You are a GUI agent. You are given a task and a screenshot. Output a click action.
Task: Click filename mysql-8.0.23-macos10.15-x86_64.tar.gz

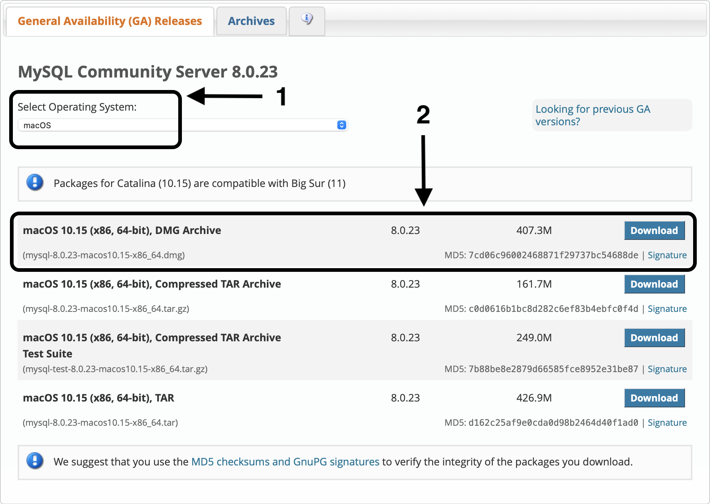point(106,309)
